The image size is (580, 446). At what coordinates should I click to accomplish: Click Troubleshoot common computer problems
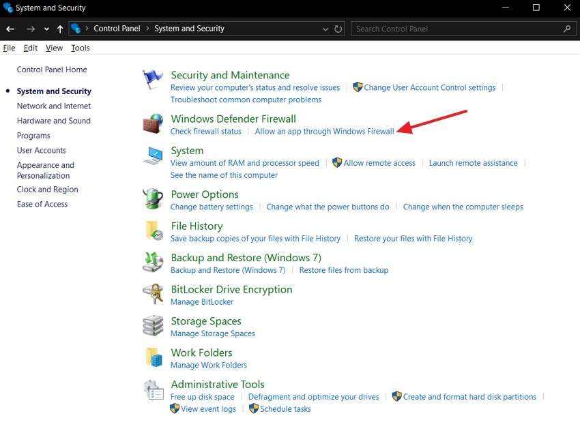click(246, 100)
